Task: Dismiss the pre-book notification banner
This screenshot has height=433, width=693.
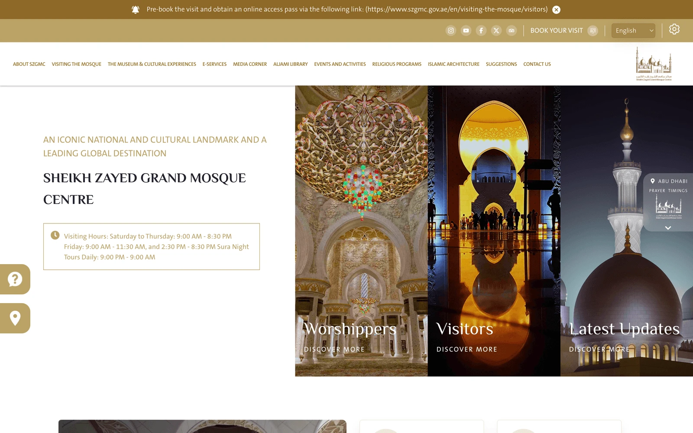Action: pyautogui.click(x=557, y=10)
